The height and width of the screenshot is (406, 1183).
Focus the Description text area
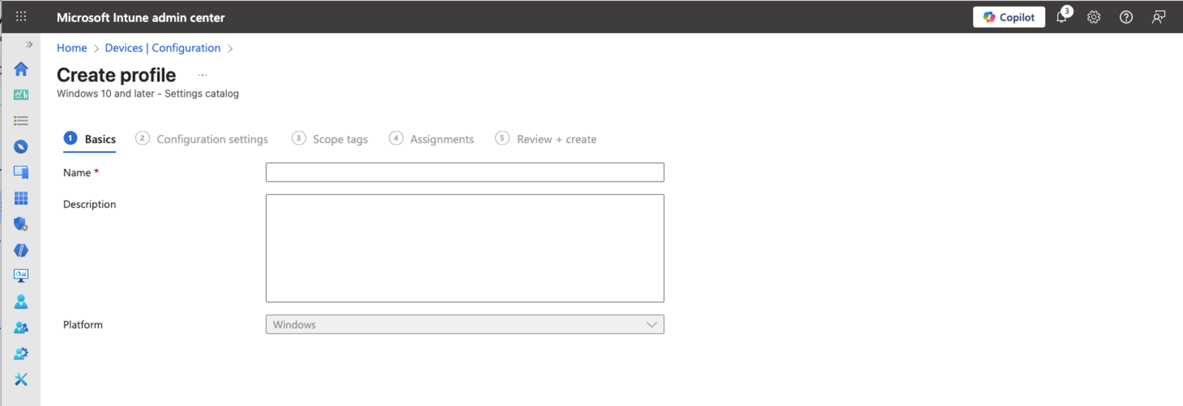[465, 248]
